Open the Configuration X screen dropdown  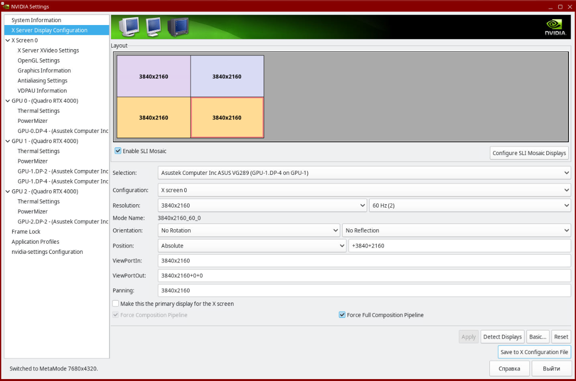[x=364, y=190]
